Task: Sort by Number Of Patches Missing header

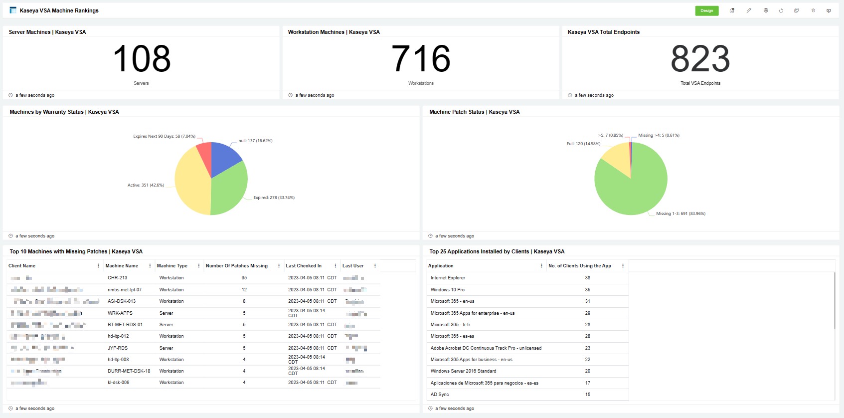Action: [x=237, y=266]
